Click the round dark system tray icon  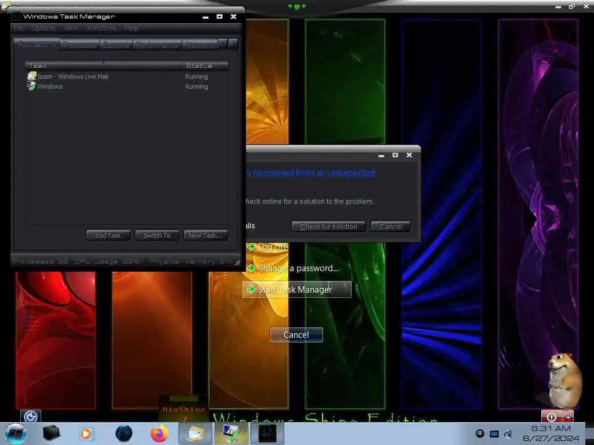(480, 433)
